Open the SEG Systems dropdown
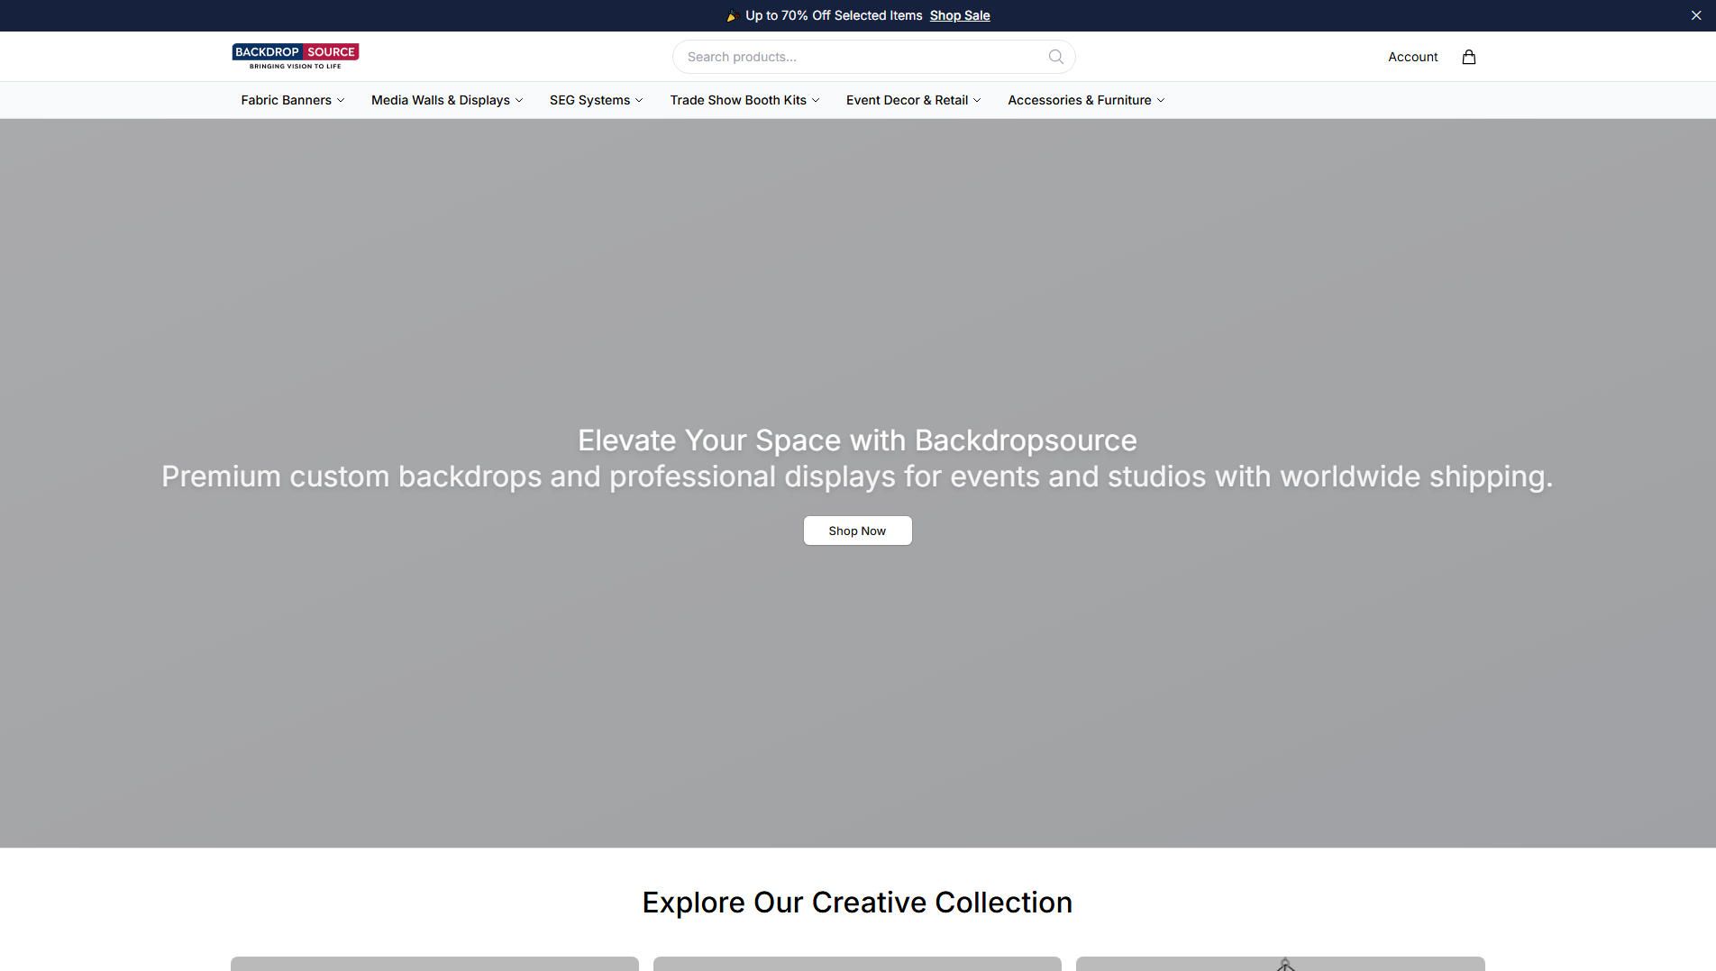 596,100
